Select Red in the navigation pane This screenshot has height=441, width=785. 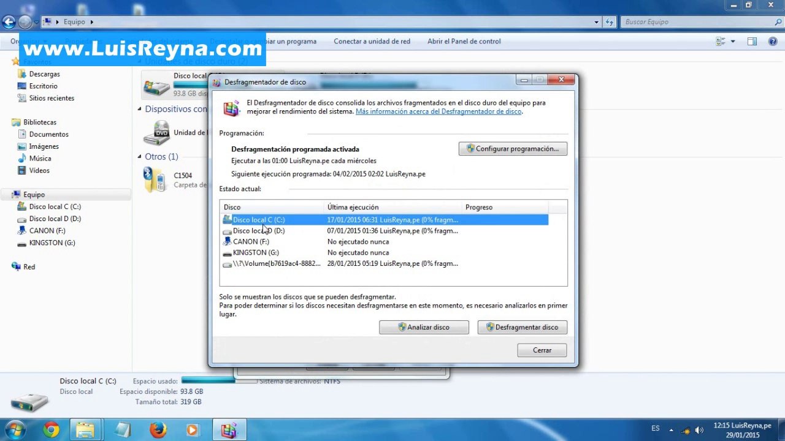click(29, 267)
